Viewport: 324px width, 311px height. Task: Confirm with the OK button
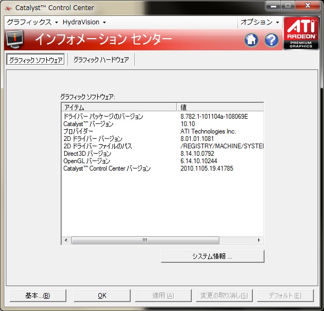coord(102,295)
